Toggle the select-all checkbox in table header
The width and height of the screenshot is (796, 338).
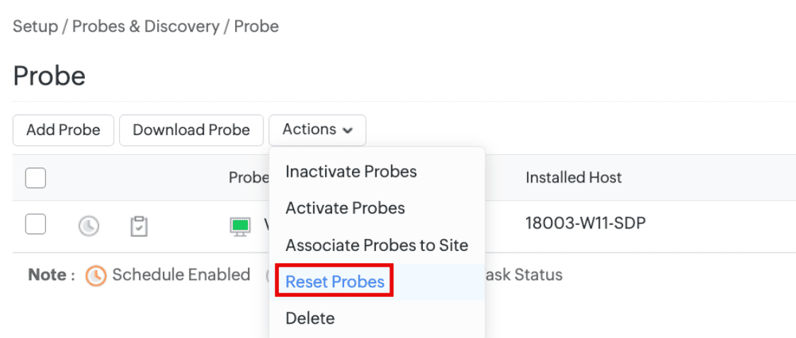click(35, 178)
